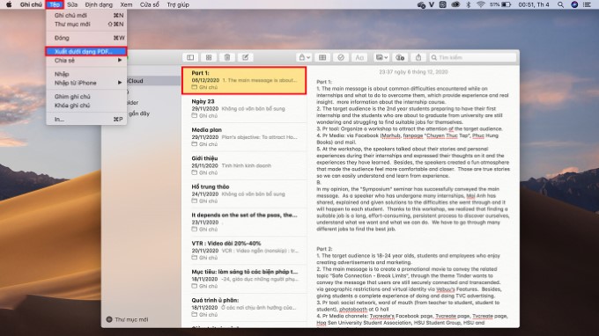The height and width of the screenshot is (336, 599).
Task: Choose Ghi chú mới menu entry
Action: point(86,15)
